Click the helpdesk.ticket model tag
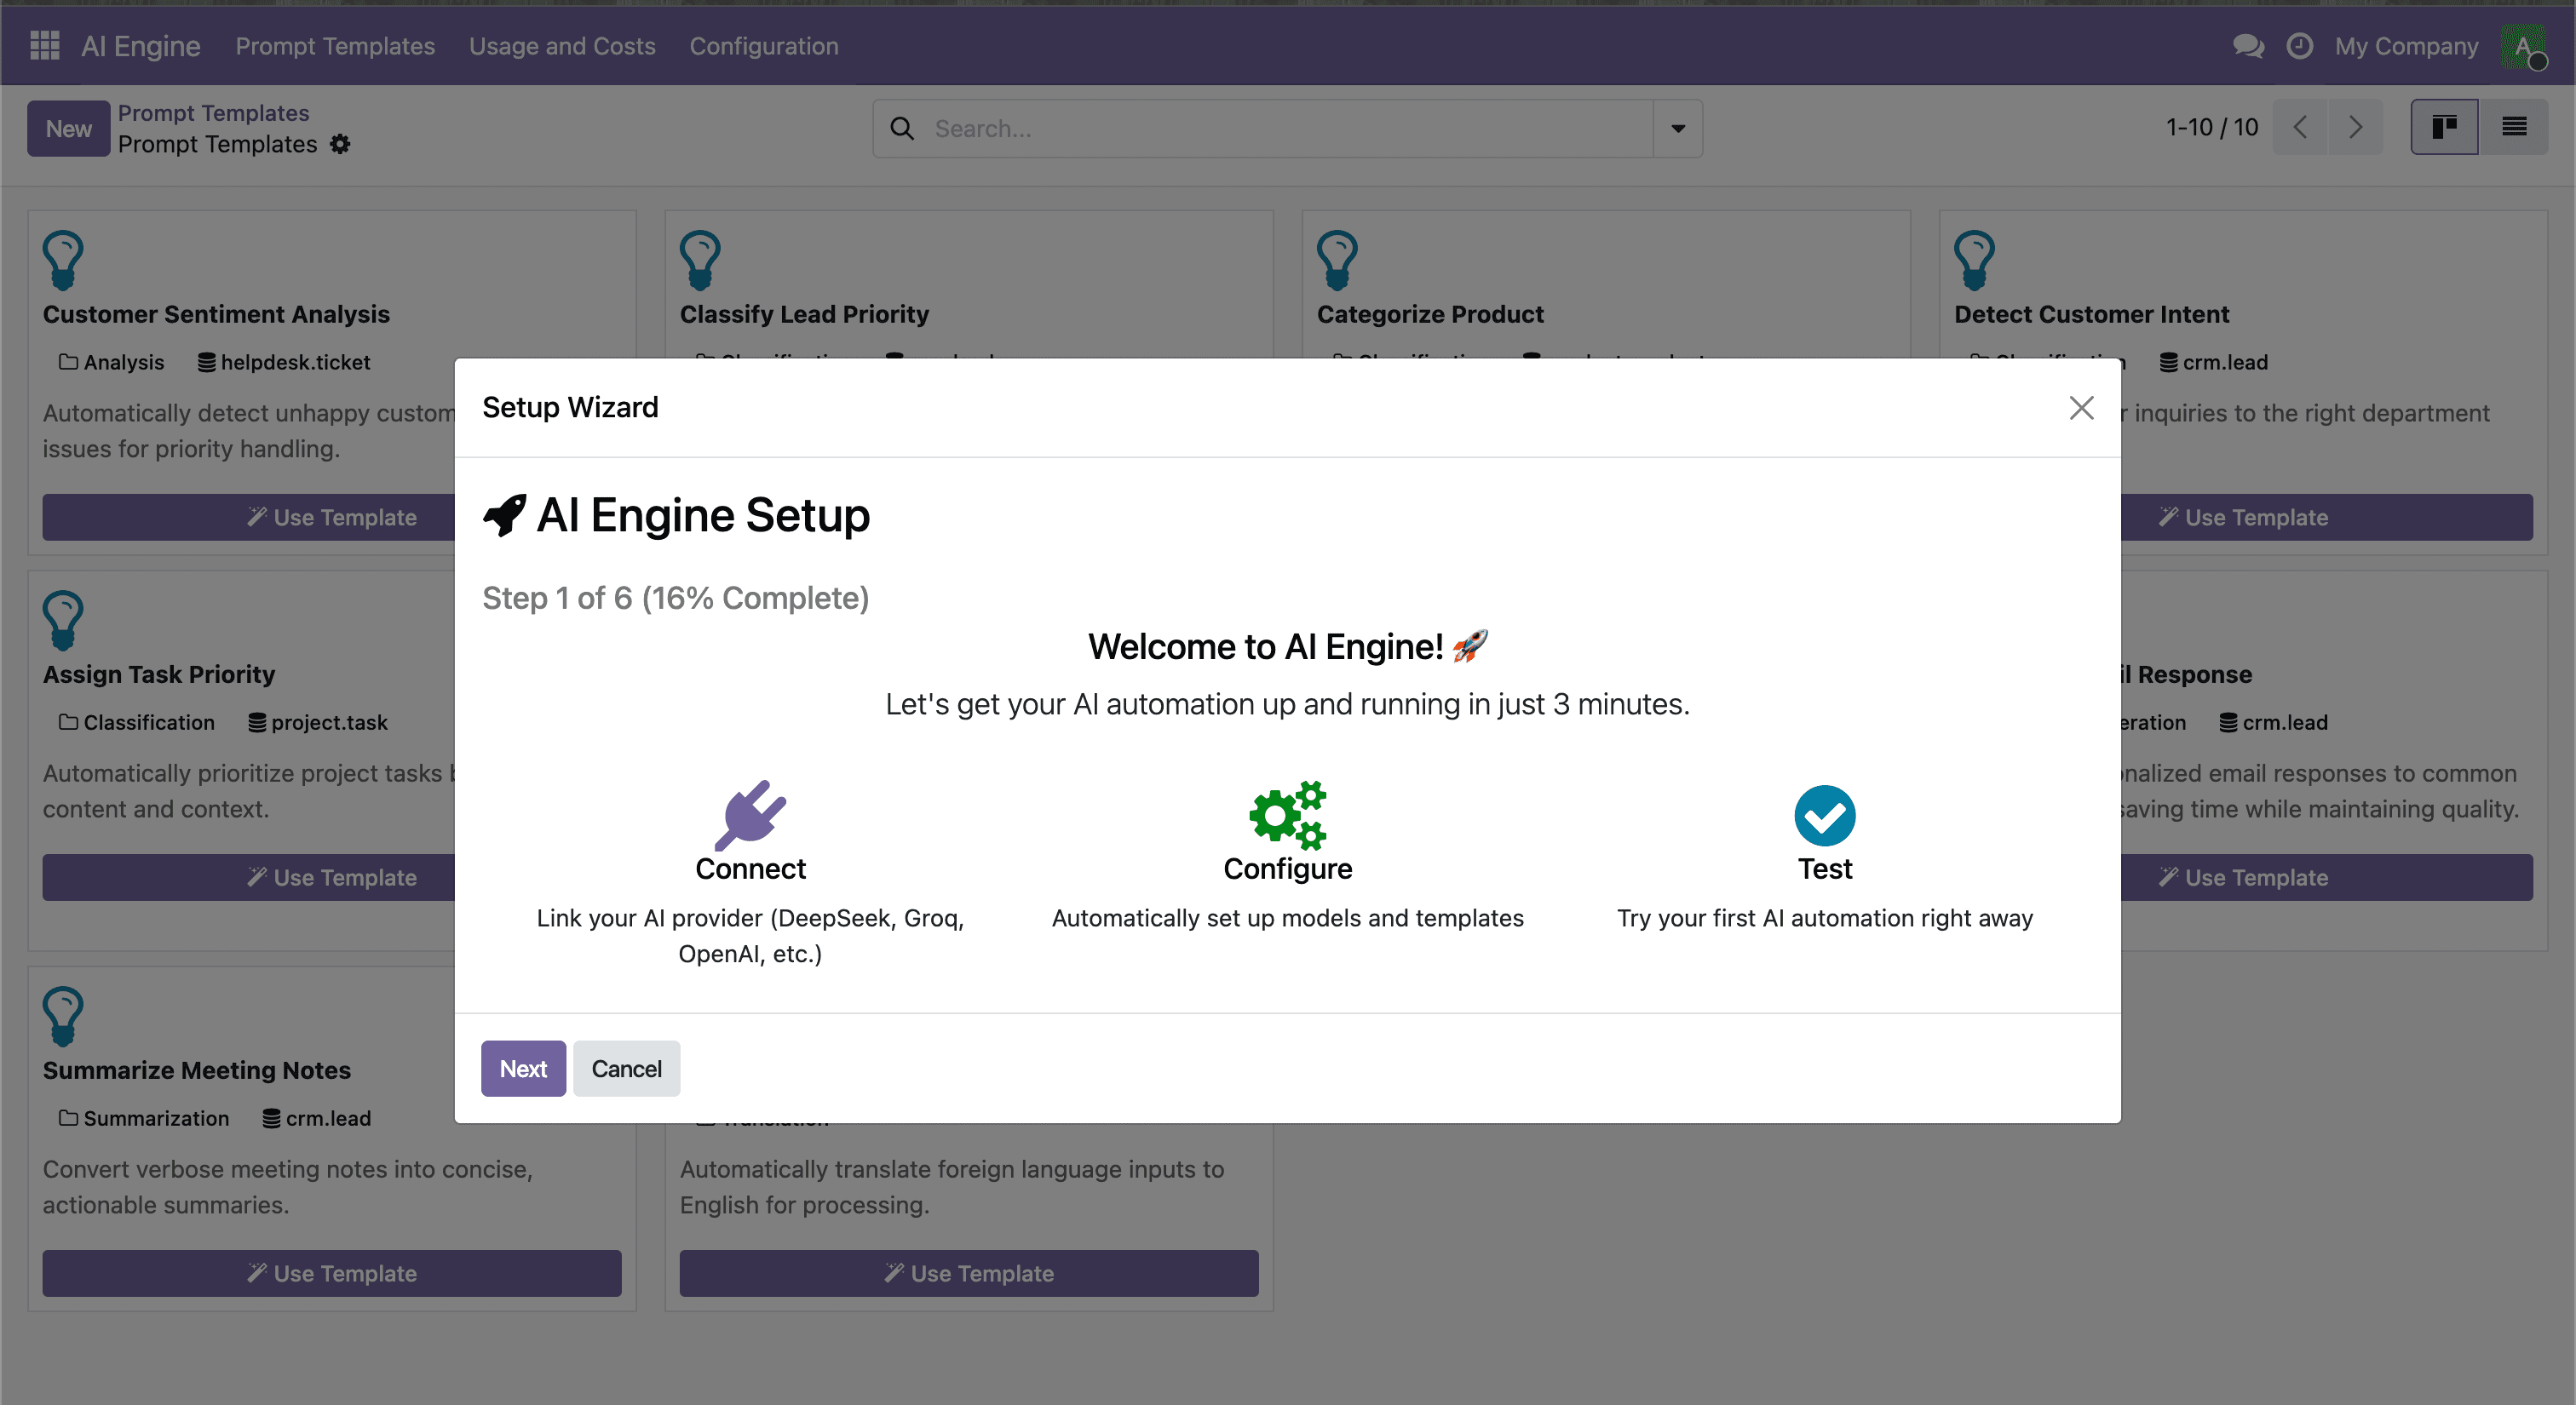Image resolution: width=2576 pixels, height=1405 pixels. 284,362
